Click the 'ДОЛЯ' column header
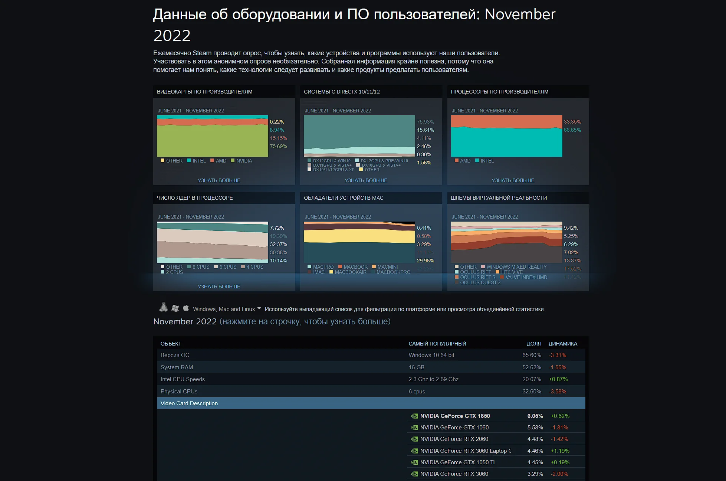 [534, 344]
